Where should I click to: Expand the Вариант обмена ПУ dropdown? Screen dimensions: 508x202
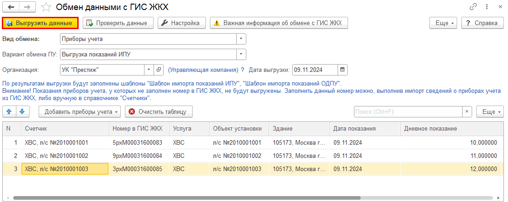241,55
